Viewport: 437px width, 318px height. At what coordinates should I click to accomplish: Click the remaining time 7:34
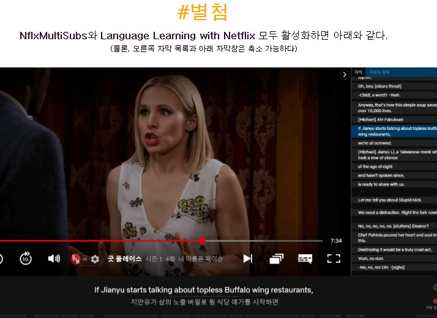336,241
